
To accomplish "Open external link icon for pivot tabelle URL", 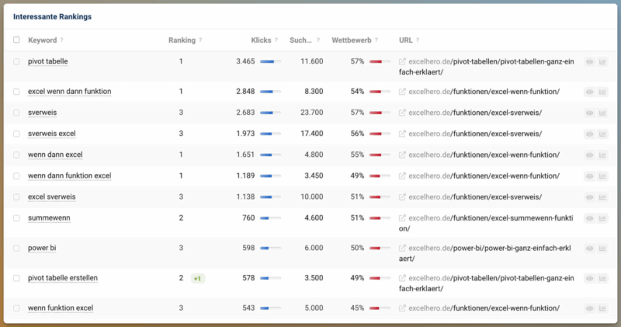I will 402,61.
